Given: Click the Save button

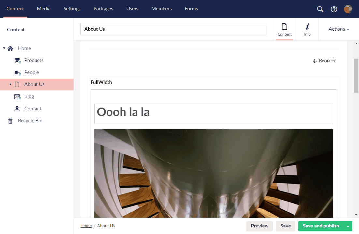Looking at the screenshot, I should click(285, 226).
